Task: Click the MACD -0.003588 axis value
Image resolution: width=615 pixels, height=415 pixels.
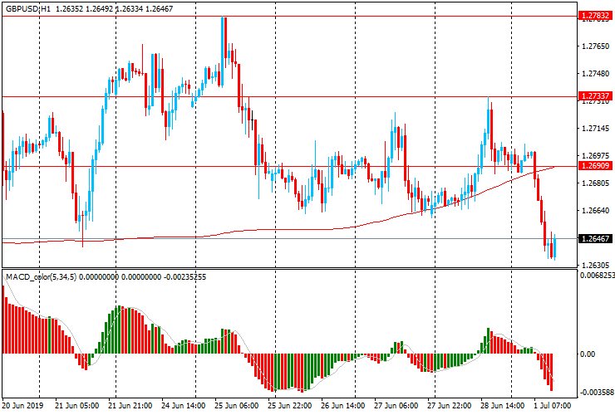Action: (597, 393)
